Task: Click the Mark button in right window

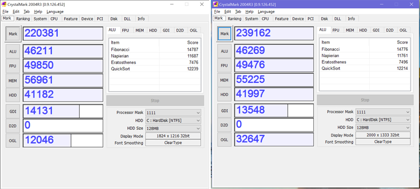Action: pos(224,34)
